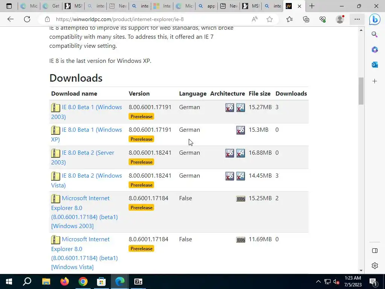Click '16.88MB' file size cell

click(260, 153)
